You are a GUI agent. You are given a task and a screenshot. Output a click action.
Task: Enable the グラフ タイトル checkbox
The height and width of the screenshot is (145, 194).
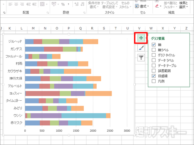[x=154, y=55]
